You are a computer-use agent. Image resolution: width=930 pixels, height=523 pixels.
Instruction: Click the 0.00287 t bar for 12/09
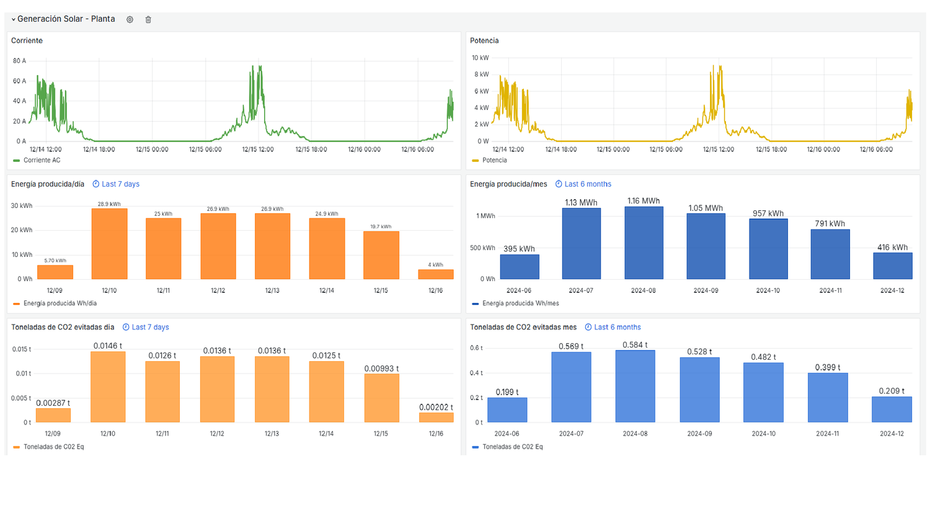[53, 416]
